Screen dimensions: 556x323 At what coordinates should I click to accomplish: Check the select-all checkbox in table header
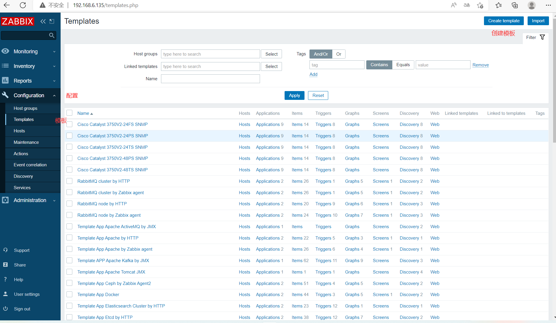tap(69, 113)
